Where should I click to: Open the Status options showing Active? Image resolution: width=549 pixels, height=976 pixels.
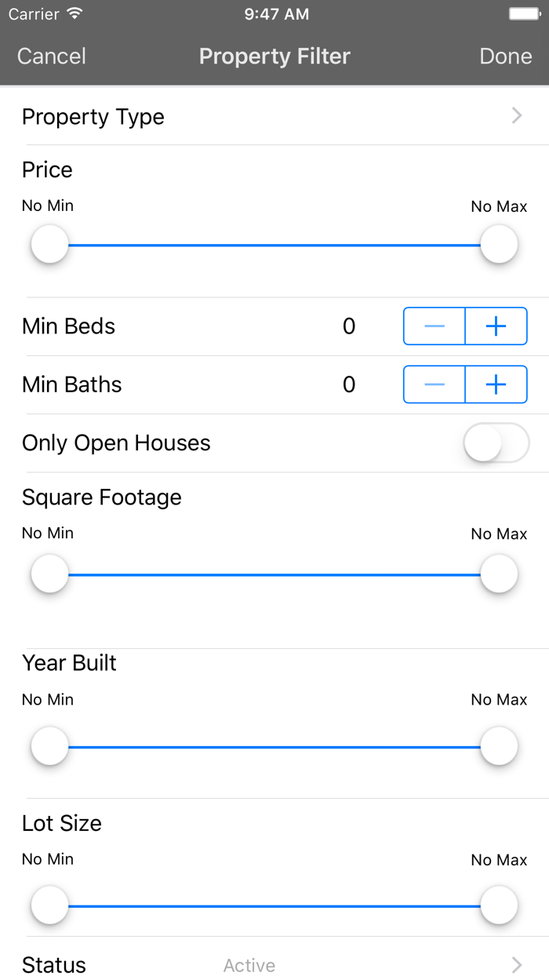point(274,964)
